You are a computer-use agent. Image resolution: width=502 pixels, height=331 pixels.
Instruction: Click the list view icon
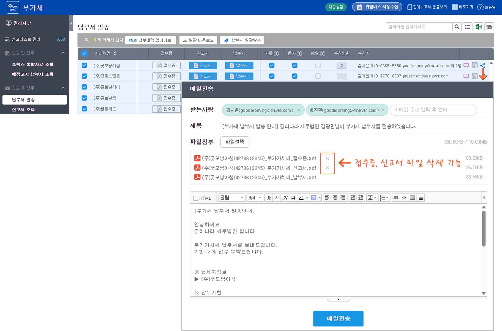tap(467, 27)
